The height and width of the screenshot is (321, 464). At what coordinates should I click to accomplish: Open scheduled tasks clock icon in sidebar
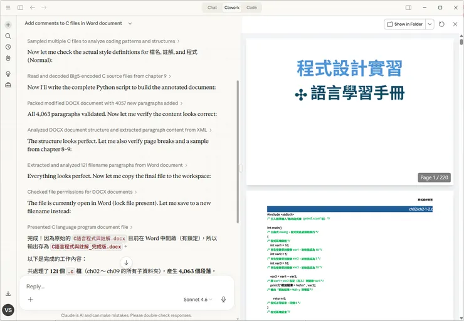(x=8, y=47)
